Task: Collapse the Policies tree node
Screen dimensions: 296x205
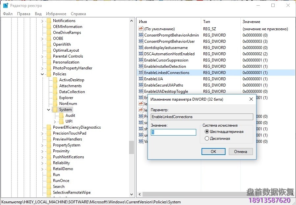Action: pos(43,74)
